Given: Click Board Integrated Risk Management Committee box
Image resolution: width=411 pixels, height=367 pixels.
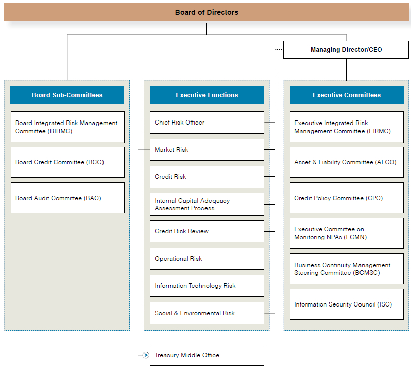Looking at the screenshot, I should [67, 127].
